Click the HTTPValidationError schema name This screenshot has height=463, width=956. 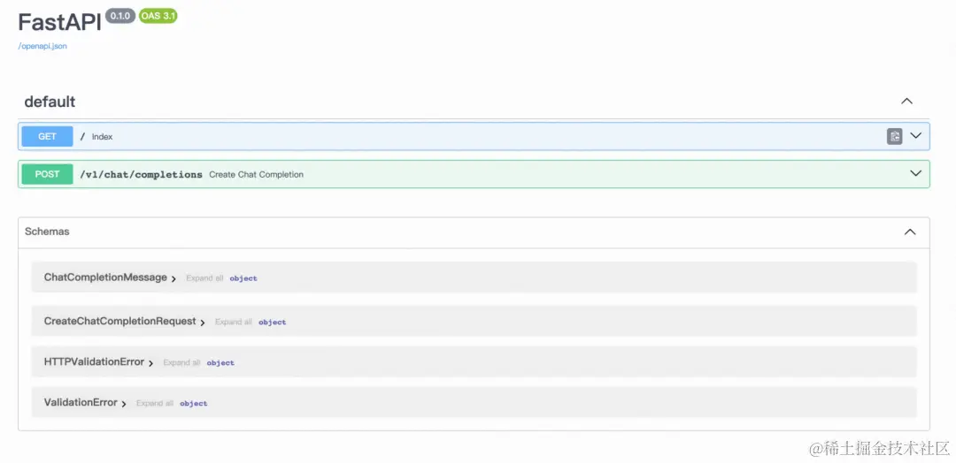pyautogui.click(x=94, y=362)
